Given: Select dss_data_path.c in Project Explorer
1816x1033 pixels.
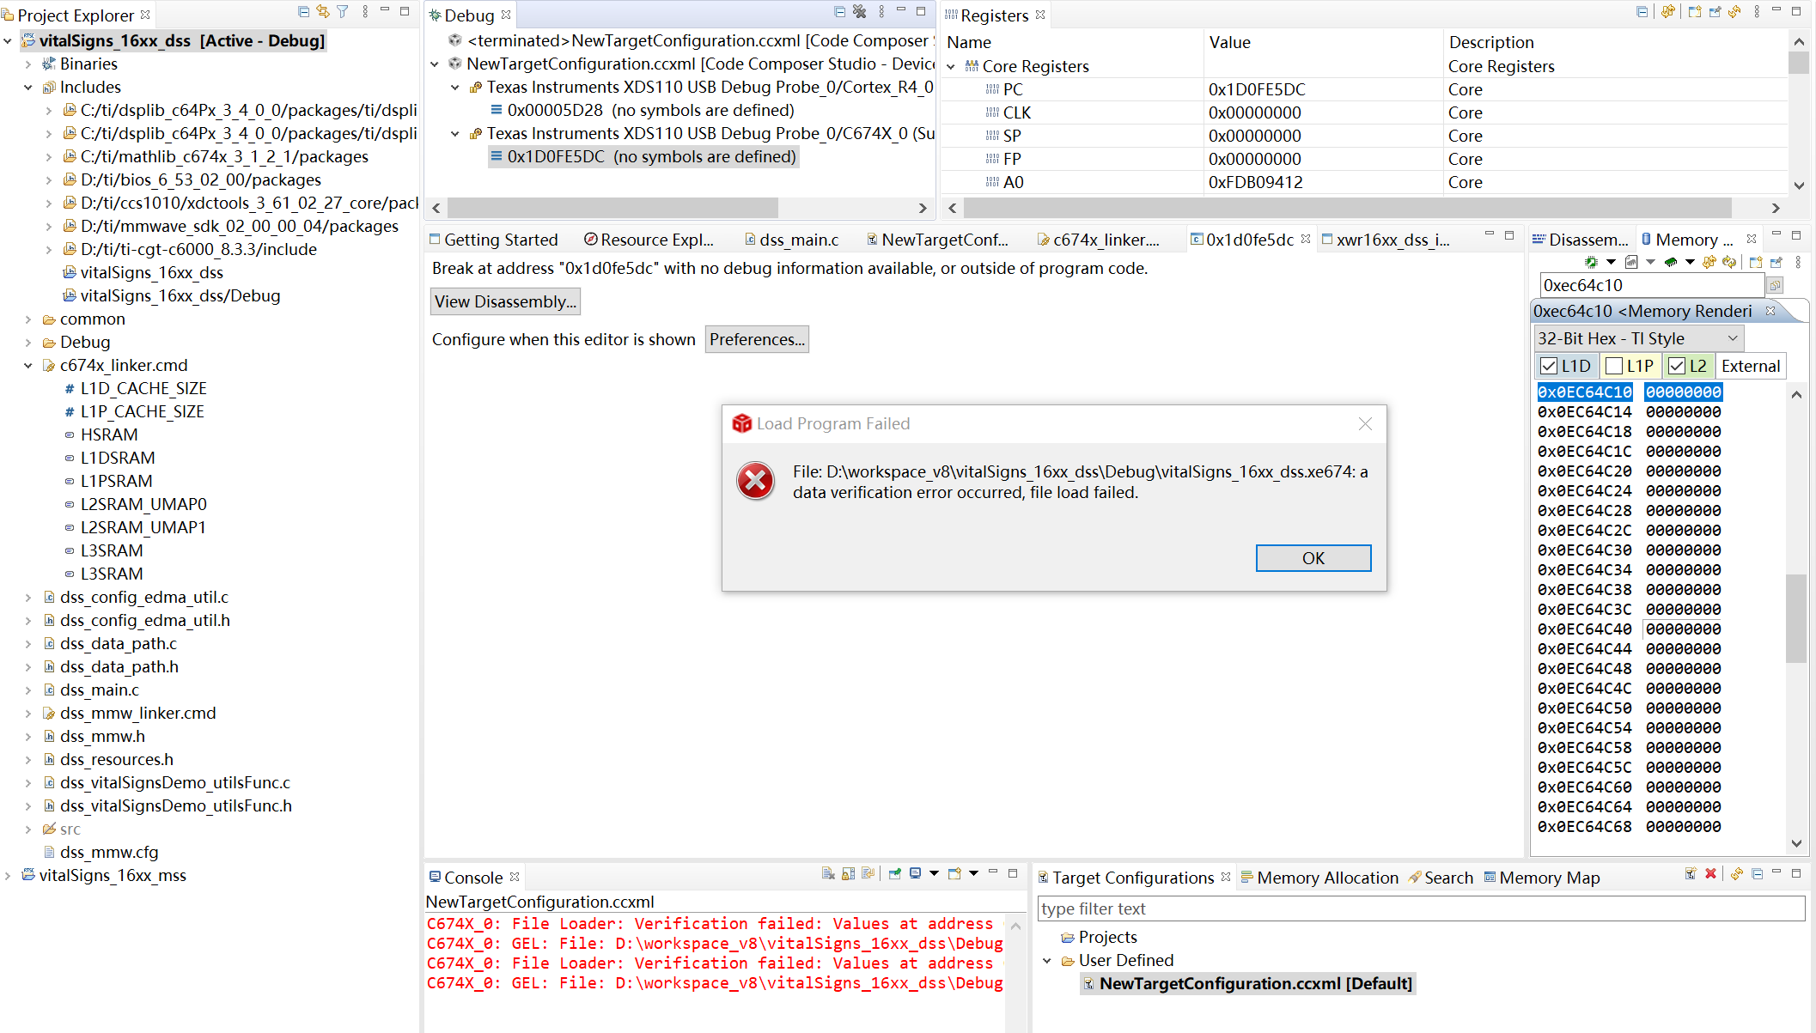Looking at the screenshot, I should click(x=118, y=644).
